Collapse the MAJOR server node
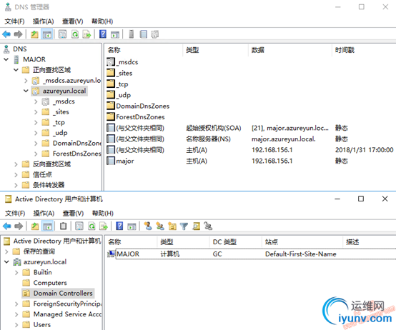 pos(6,59)
